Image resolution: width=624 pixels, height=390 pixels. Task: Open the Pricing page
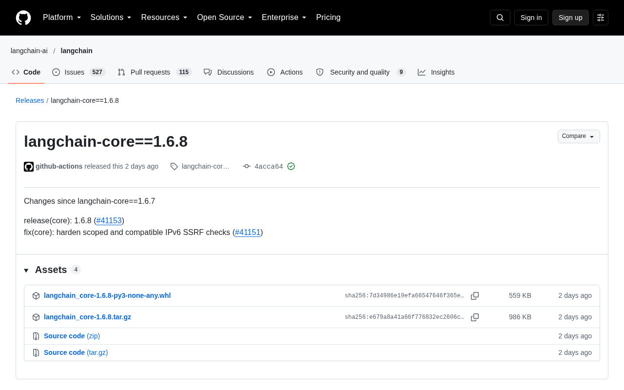click(328, 18)
